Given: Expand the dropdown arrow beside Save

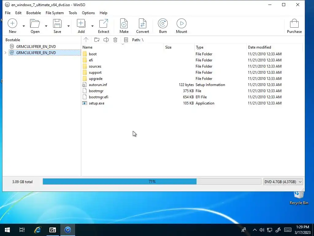Looking at the screenshot, I should tap(68, 26).
